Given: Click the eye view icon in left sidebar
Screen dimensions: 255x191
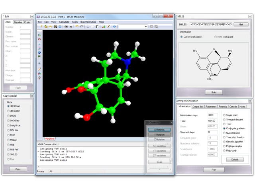Looking at the screenshot, I should (39, 63).
